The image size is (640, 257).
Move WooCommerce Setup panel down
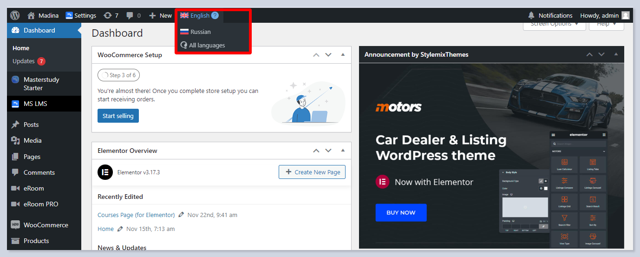point(328,55)
